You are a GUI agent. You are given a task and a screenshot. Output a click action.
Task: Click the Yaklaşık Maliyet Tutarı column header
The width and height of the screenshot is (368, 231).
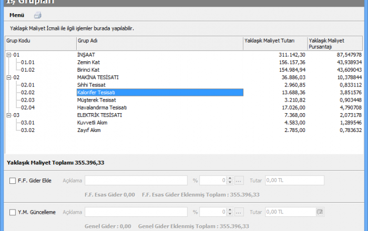click(275, 40)
